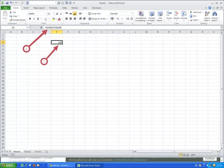
Task: Switch to the Review tab
Action: [x=75, y=8]
